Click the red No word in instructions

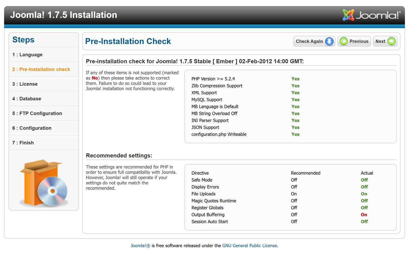coord(95,78)
